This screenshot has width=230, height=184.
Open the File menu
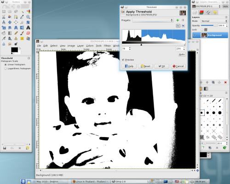(x=39, y=46)
